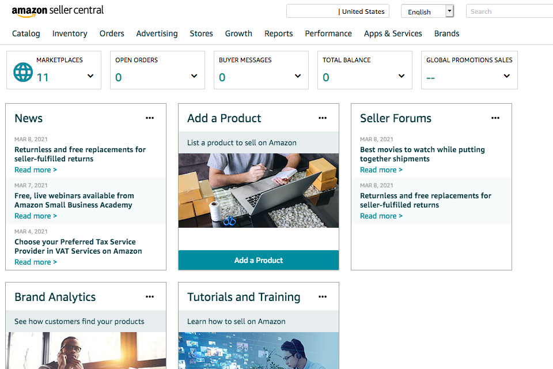Open the Inventory menu
Image resolution: width=553 pixels, height=369 pixels.
click(x=70, y=33)
